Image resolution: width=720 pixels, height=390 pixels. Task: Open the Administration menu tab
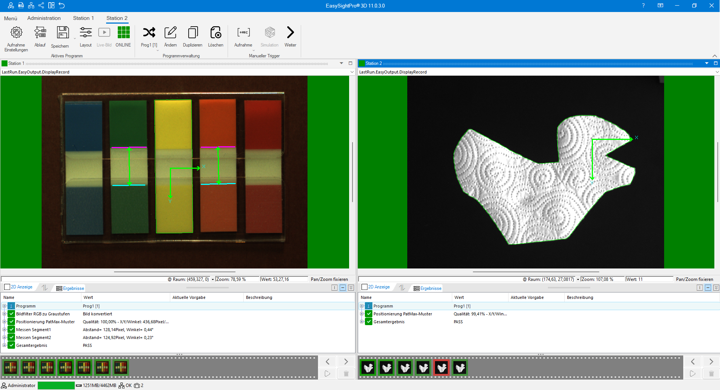(x=44, y=18)
